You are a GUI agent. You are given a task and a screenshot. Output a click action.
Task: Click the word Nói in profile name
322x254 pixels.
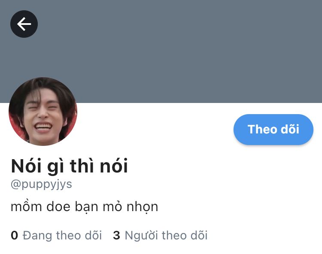pos(26,166)
